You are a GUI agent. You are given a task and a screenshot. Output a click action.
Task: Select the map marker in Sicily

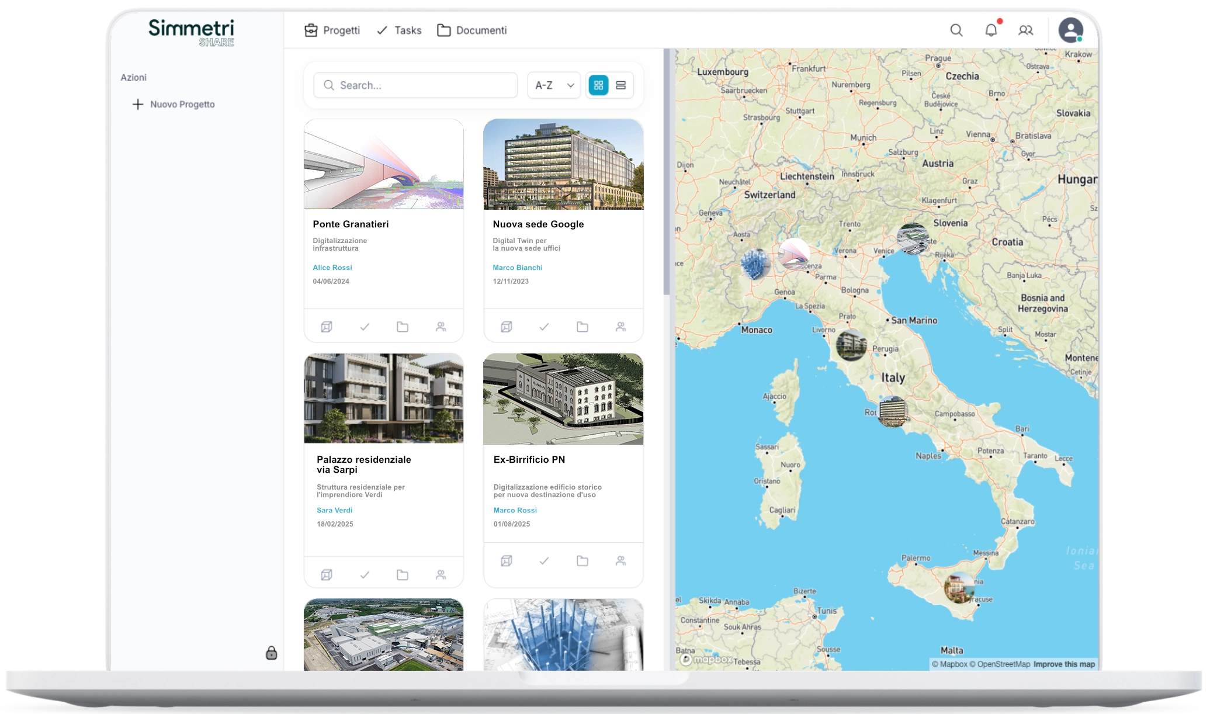(959, 587)
